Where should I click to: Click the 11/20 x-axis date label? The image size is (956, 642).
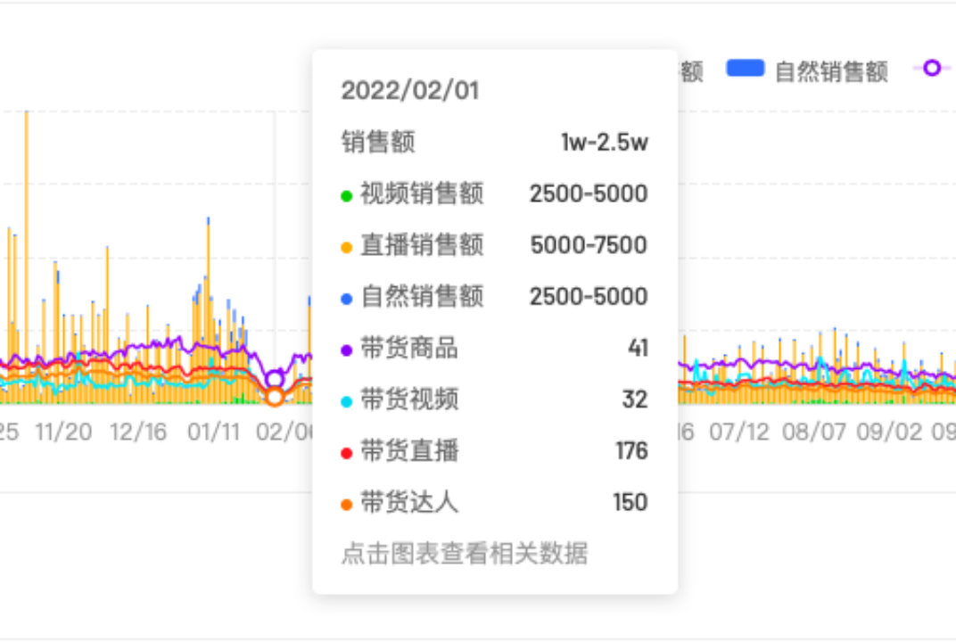coord(63,432)
